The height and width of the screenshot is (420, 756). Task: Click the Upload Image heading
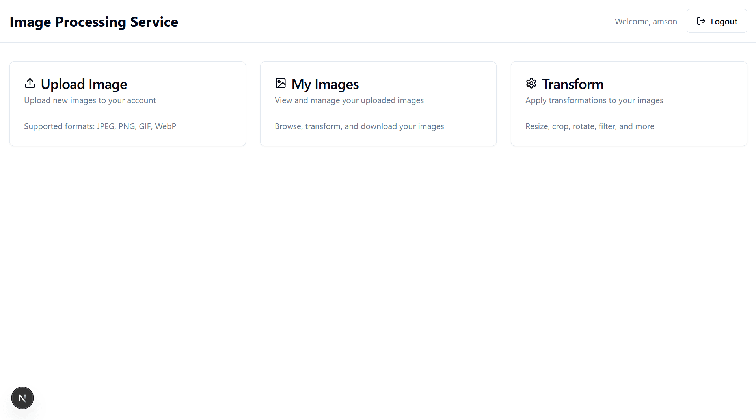point(84,84)
